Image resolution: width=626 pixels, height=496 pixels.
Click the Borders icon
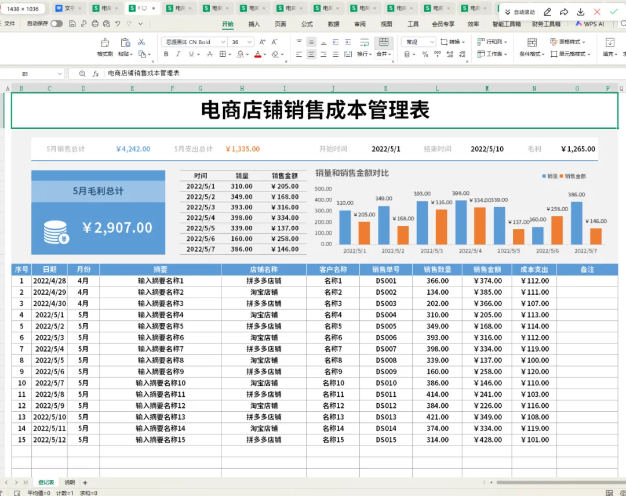pyautogui.click(x=223, y=54)
